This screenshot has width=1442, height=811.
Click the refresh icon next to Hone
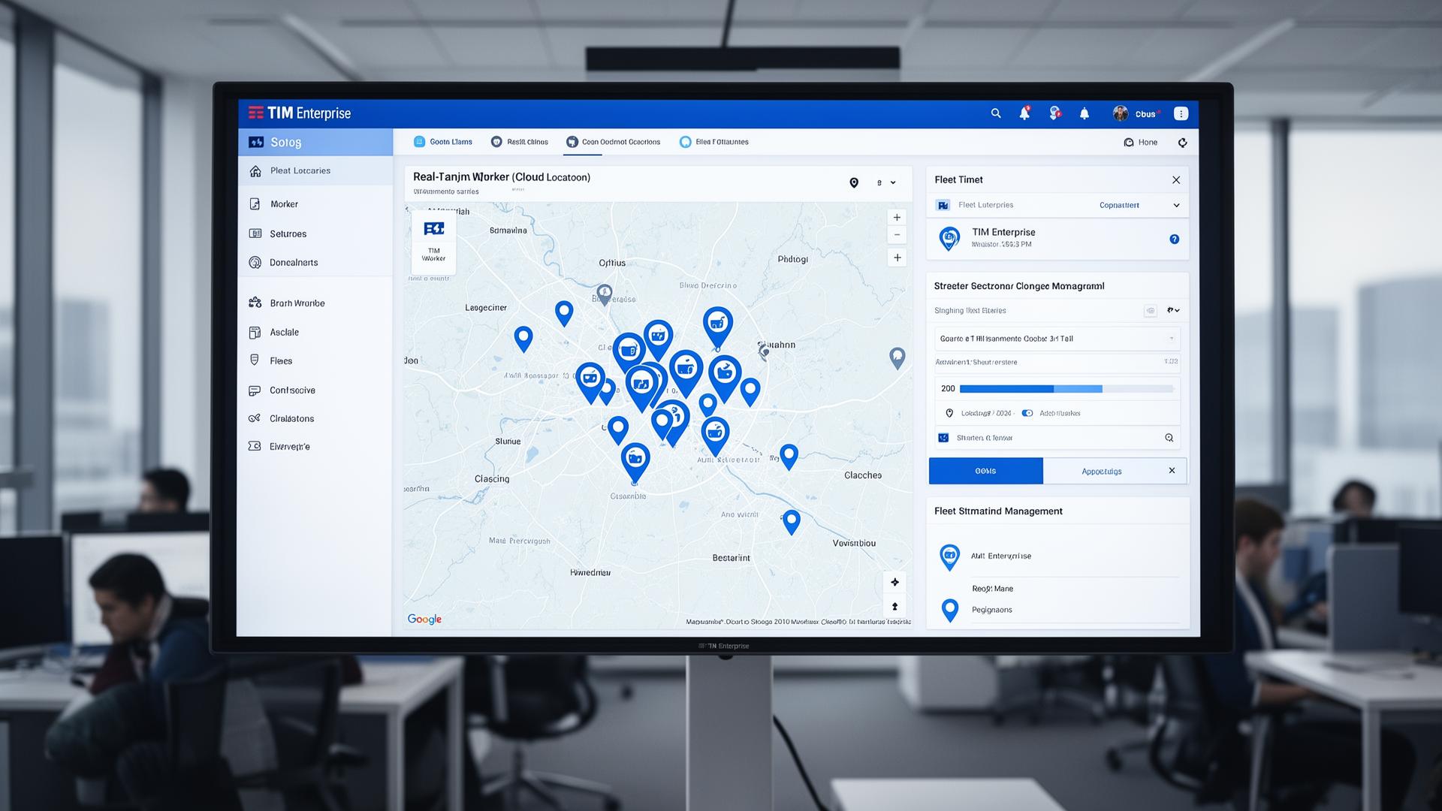point(1183,143)
